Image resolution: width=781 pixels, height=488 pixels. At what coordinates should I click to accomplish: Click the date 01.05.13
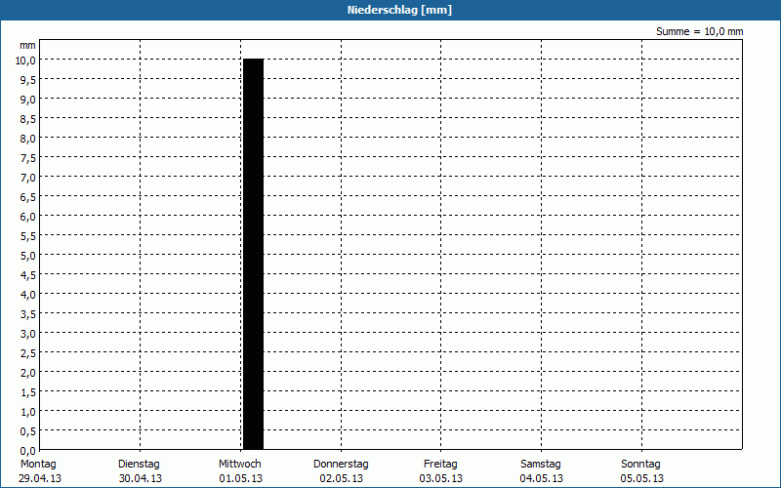(x=240, y=478)
